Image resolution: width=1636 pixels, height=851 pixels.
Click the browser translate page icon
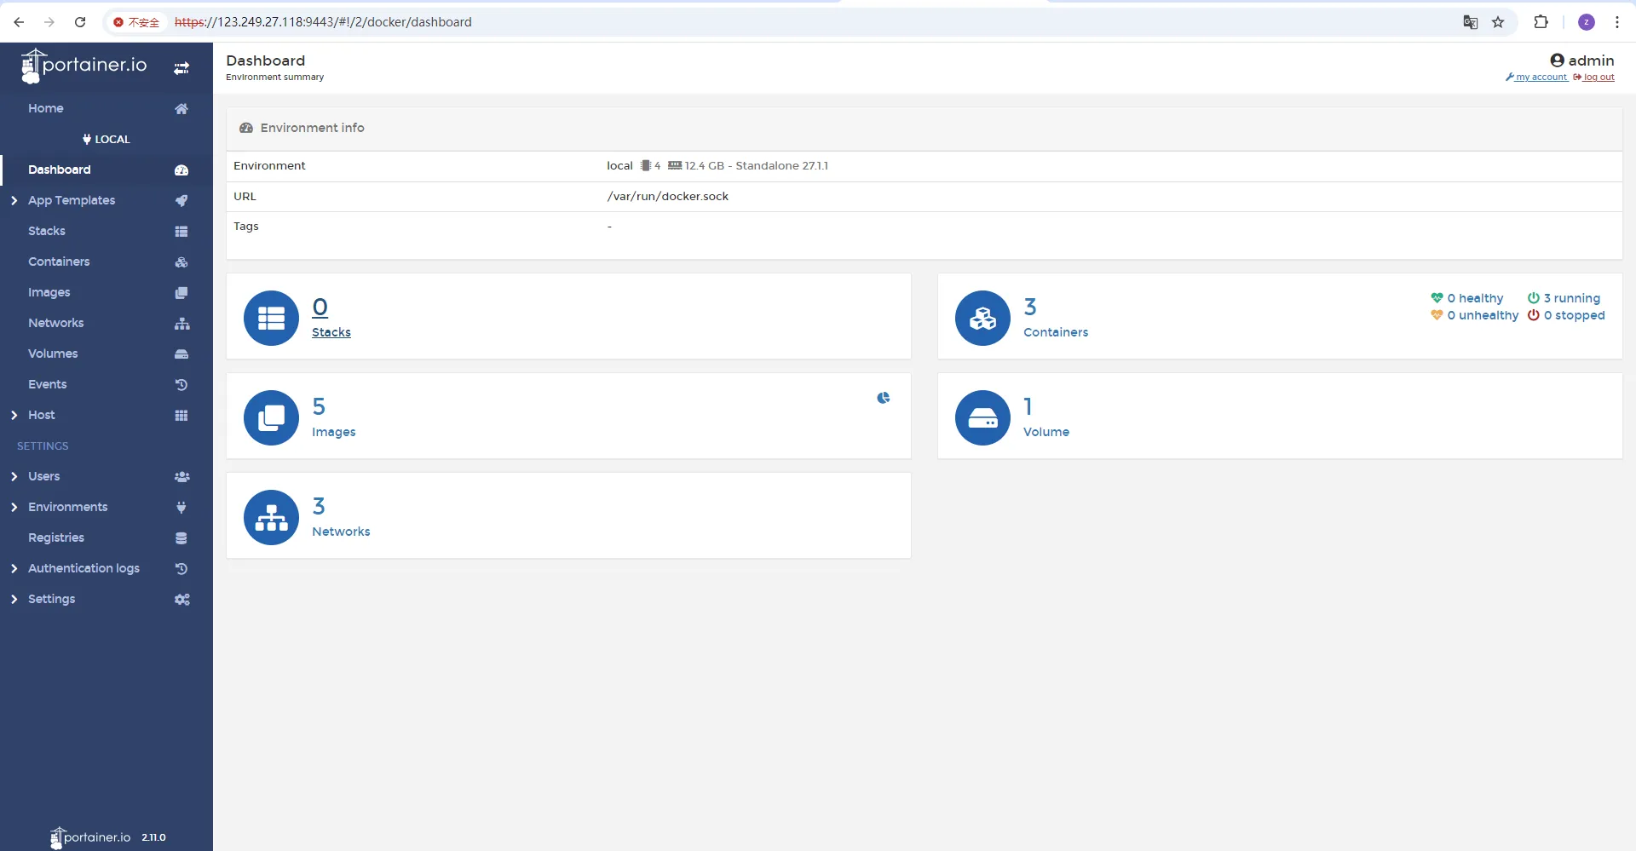pos(1471,22)
